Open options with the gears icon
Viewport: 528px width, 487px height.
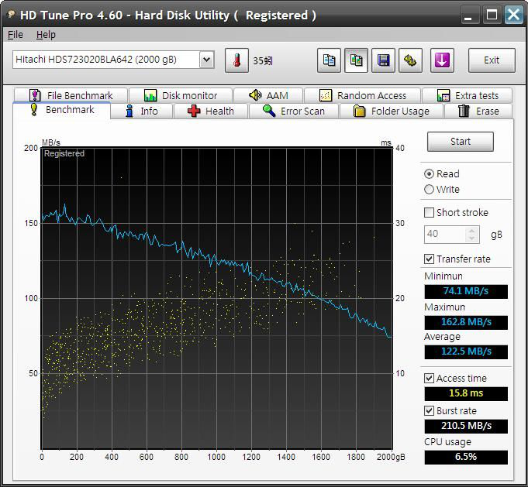(410, 60)
